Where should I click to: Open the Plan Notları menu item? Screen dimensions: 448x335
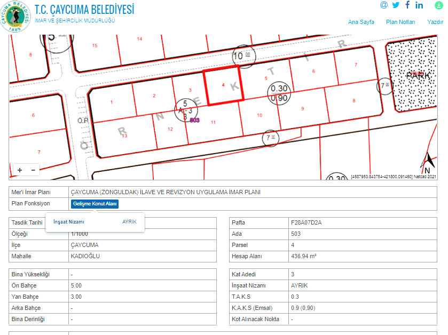tap(400, 22)
